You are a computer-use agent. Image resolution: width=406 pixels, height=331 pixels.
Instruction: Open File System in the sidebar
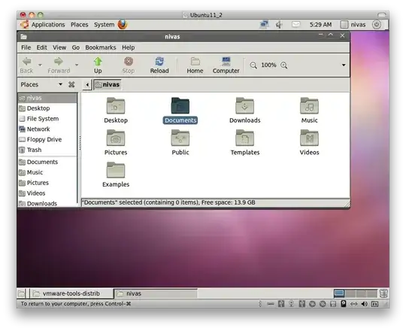pyautogui.click(x=47, y=119)
